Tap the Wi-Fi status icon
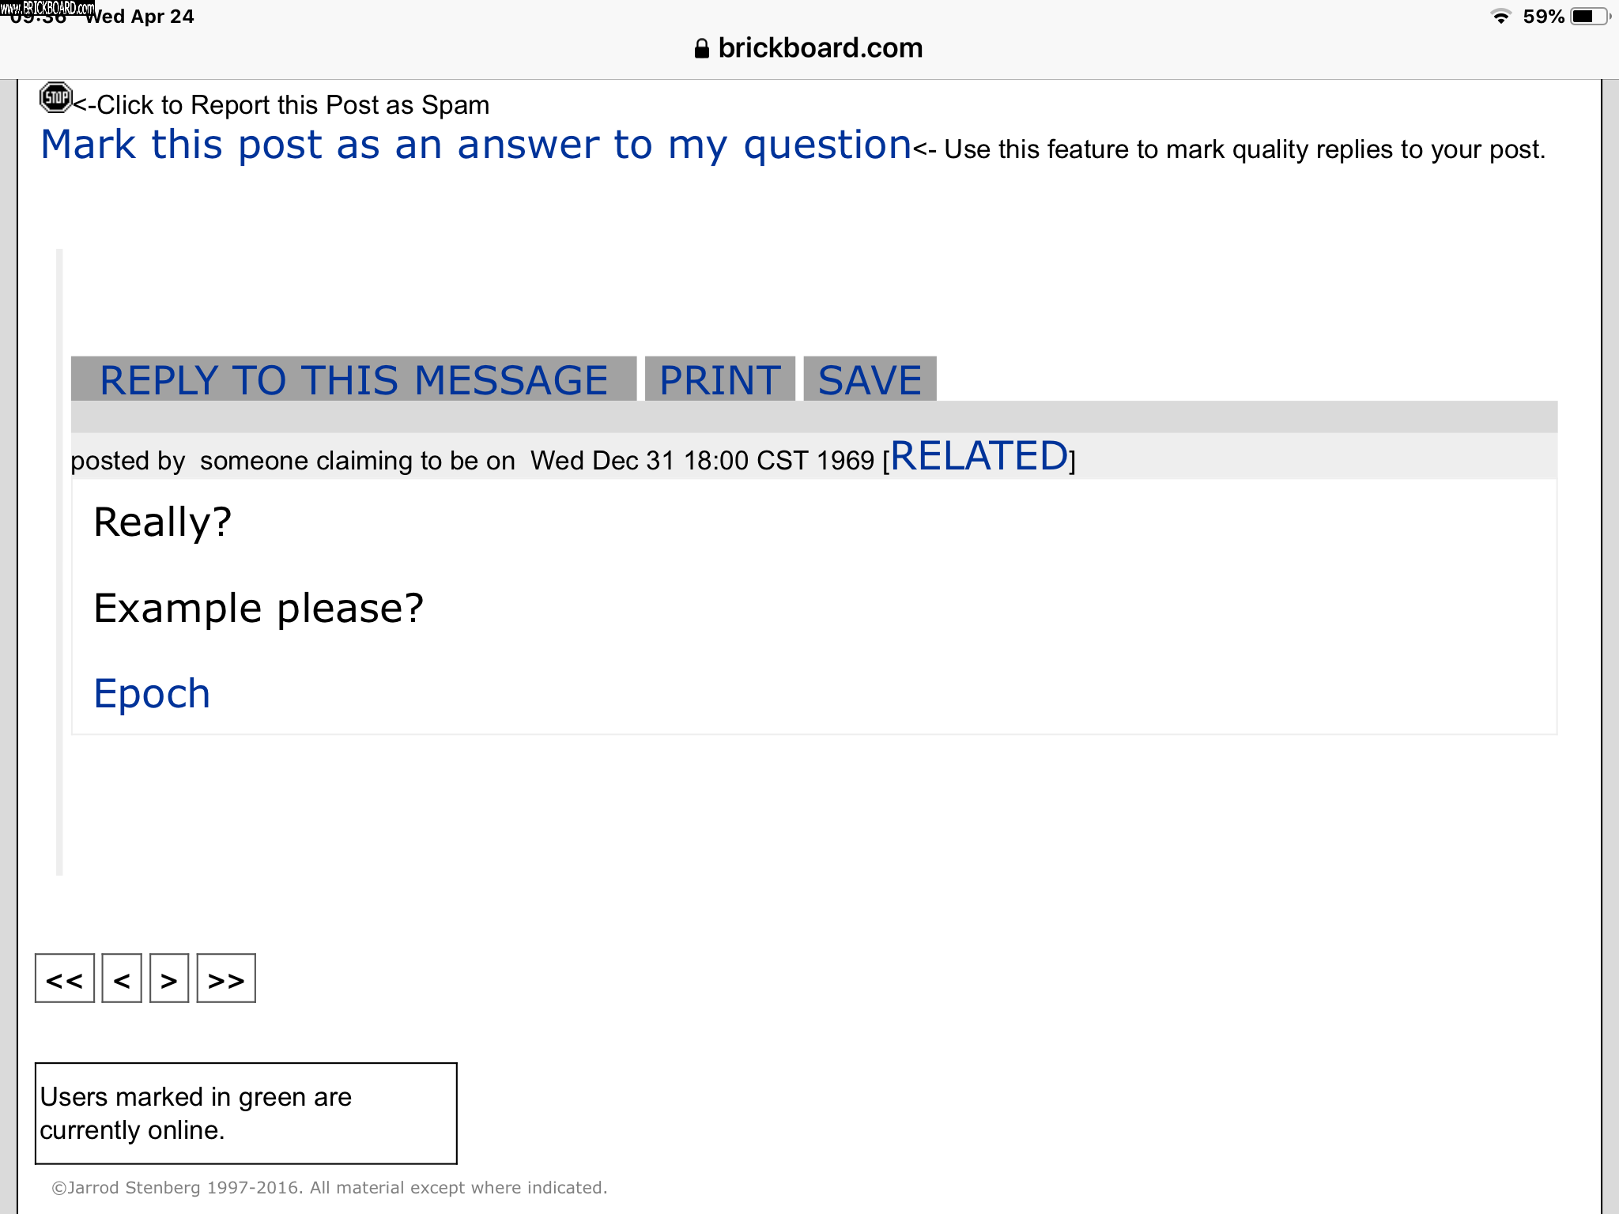This screenshot has height=1214, width=1619. (x=1500, y=16)
